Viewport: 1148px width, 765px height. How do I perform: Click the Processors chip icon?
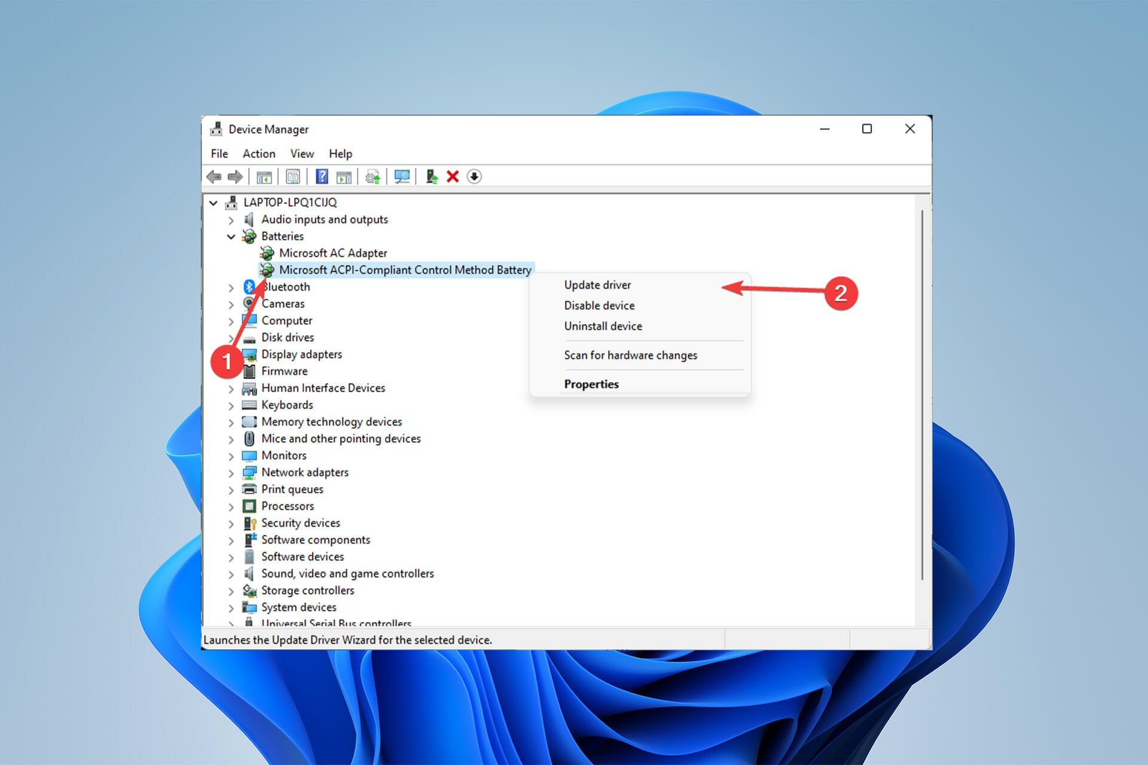tap(249, 506)
